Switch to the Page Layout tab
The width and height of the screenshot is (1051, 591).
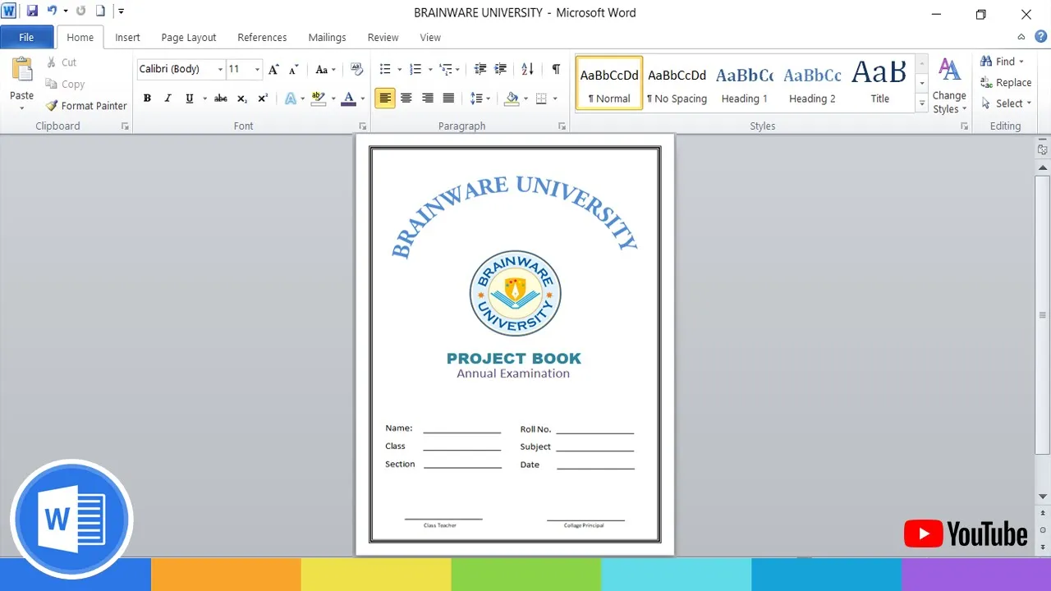(189, 37)
